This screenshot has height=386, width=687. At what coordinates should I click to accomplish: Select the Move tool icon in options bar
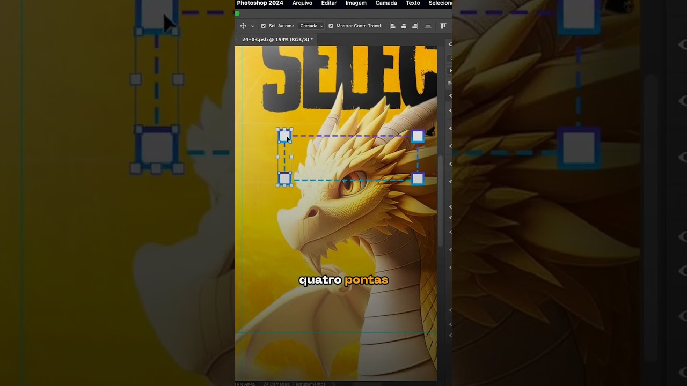pyautogui.click(x=243, y=26)
